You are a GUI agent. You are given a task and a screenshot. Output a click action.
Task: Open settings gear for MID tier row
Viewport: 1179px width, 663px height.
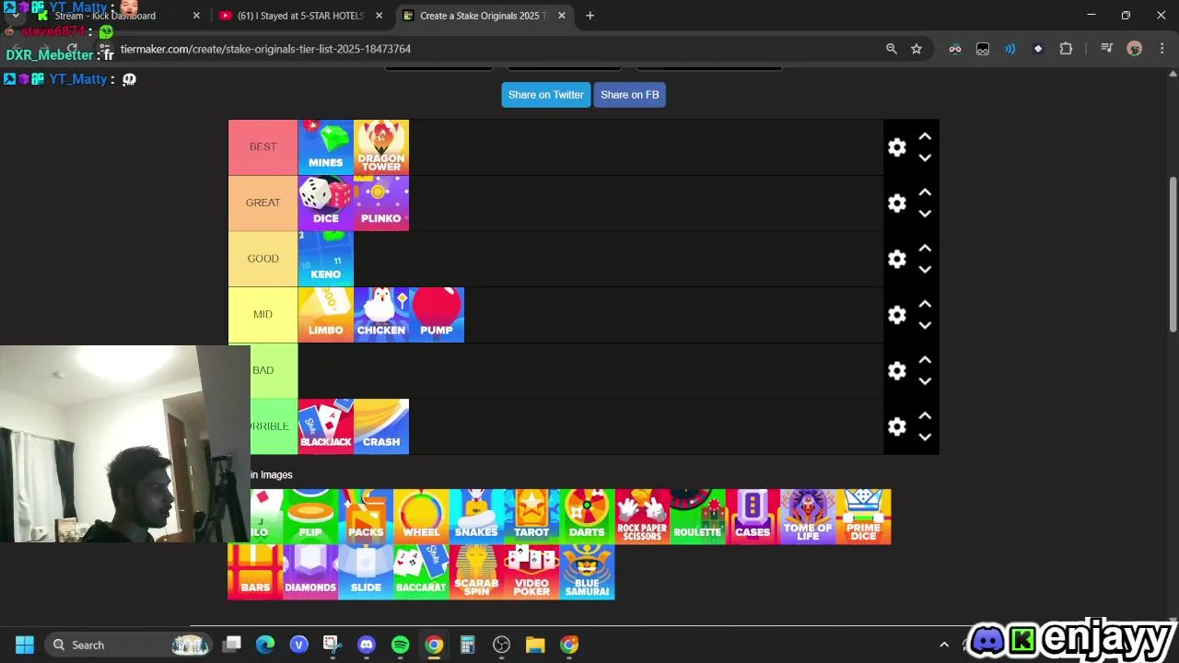tap(896, 315)
